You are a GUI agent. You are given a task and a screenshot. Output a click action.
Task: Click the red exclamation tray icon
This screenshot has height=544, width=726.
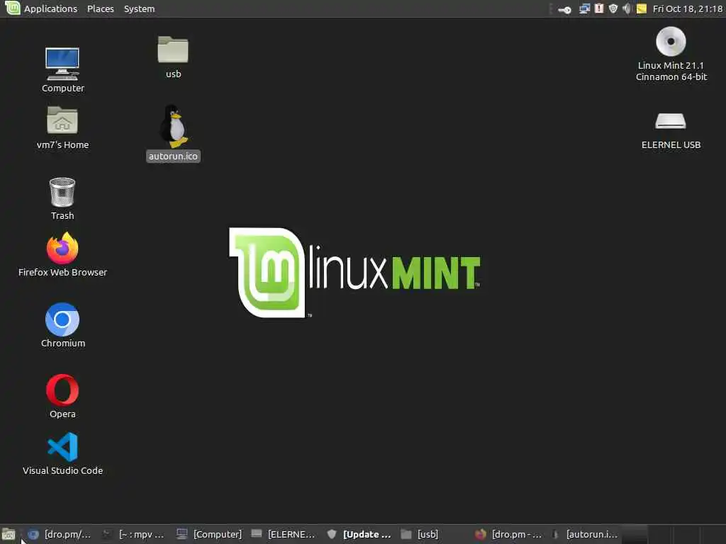[x=599, y=8]
